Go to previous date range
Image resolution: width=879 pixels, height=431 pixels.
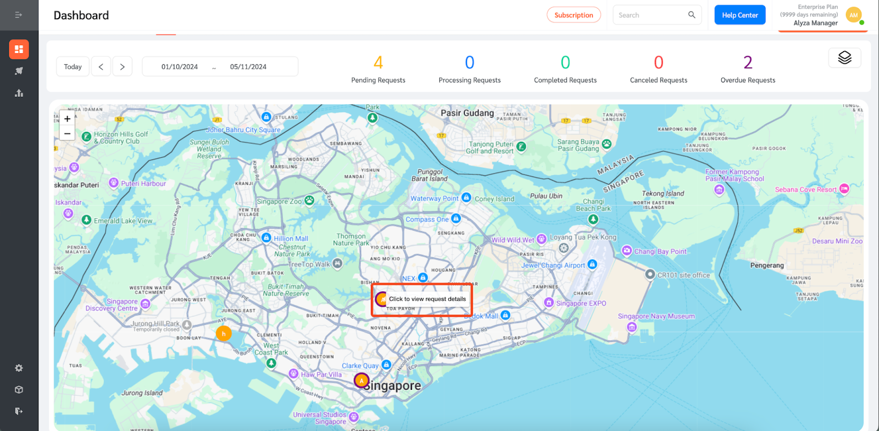pyautogui.click(x=101, y=67)
